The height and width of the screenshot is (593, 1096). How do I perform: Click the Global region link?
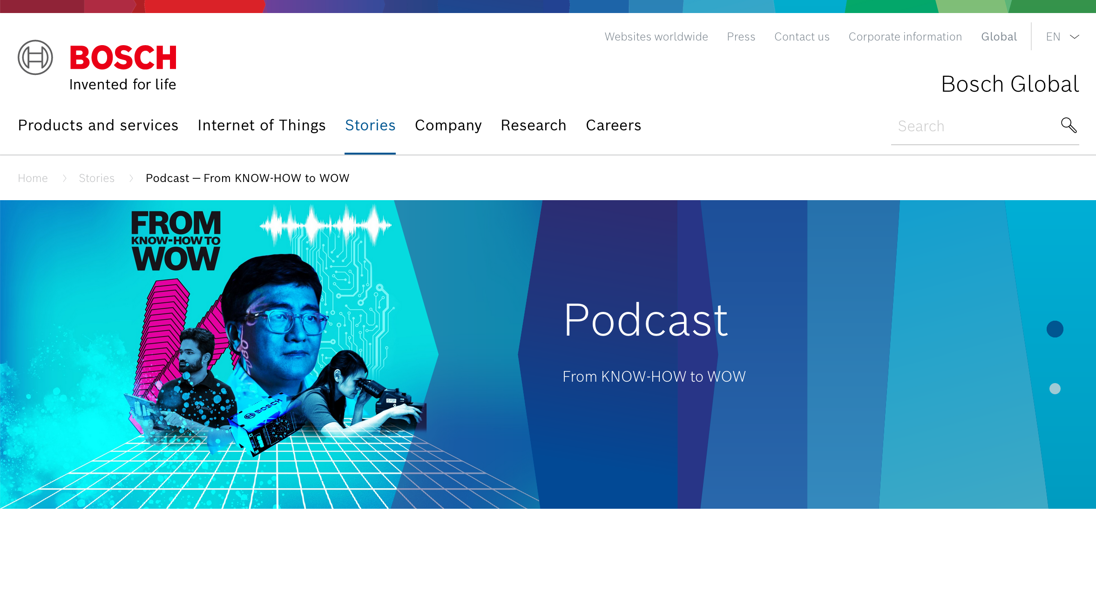point(999,37)
